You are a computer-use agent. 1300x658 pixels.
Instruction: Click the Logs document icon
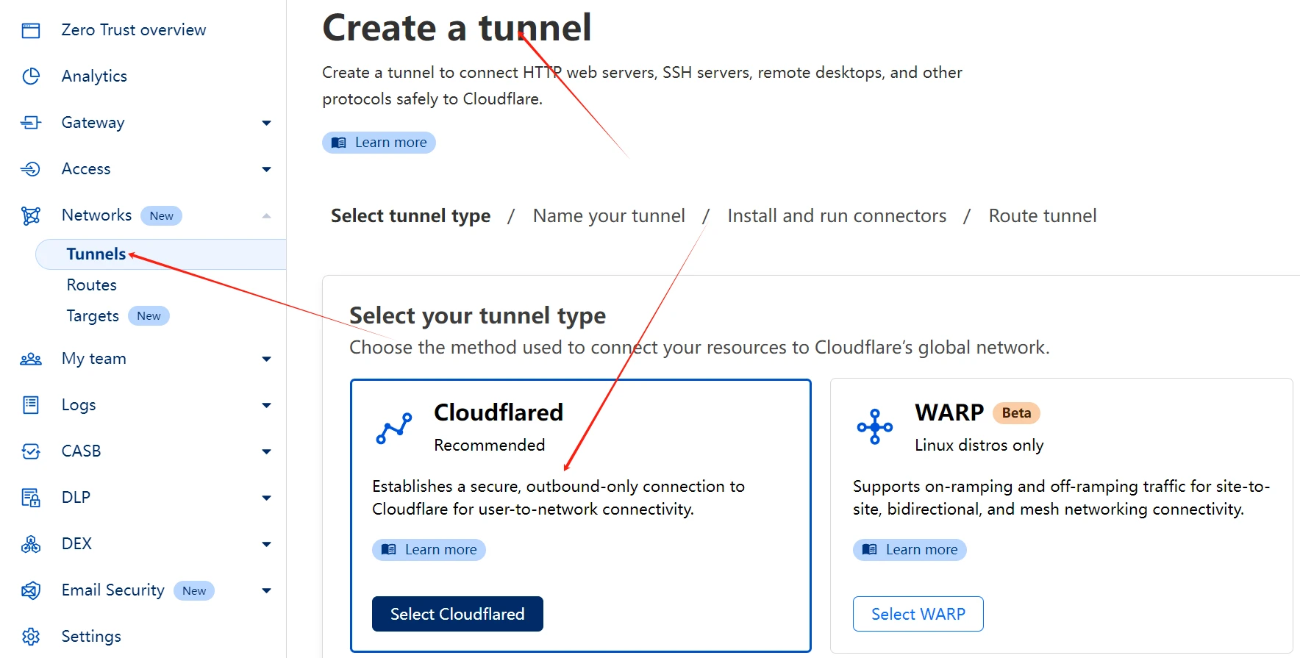(31, 405)
